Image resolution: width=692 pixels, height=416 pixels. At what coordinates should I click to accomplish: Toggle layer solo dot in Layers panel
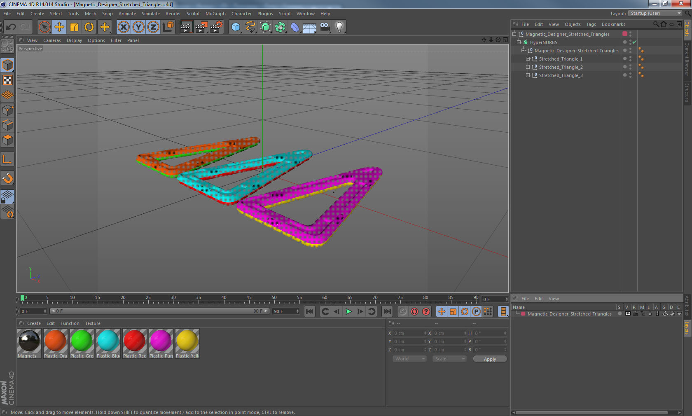(x=620, y=313)
